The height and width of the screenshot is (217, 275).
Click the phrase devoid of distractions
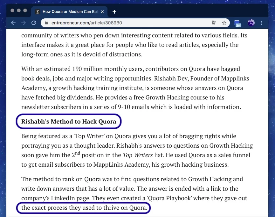pyautogui.click(x=113, y=54)
